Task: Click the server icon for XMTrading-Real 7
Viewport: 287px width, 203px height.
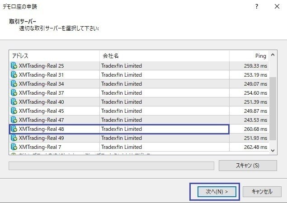Action: pyautogui.click(x=14, y=147)
